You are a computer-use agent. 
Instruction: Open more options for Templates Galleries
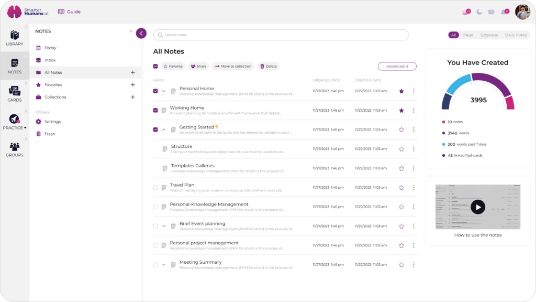click(414, 168)
